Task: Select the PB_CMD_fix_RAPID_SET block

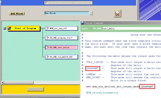Action: [x=61, y=57]
